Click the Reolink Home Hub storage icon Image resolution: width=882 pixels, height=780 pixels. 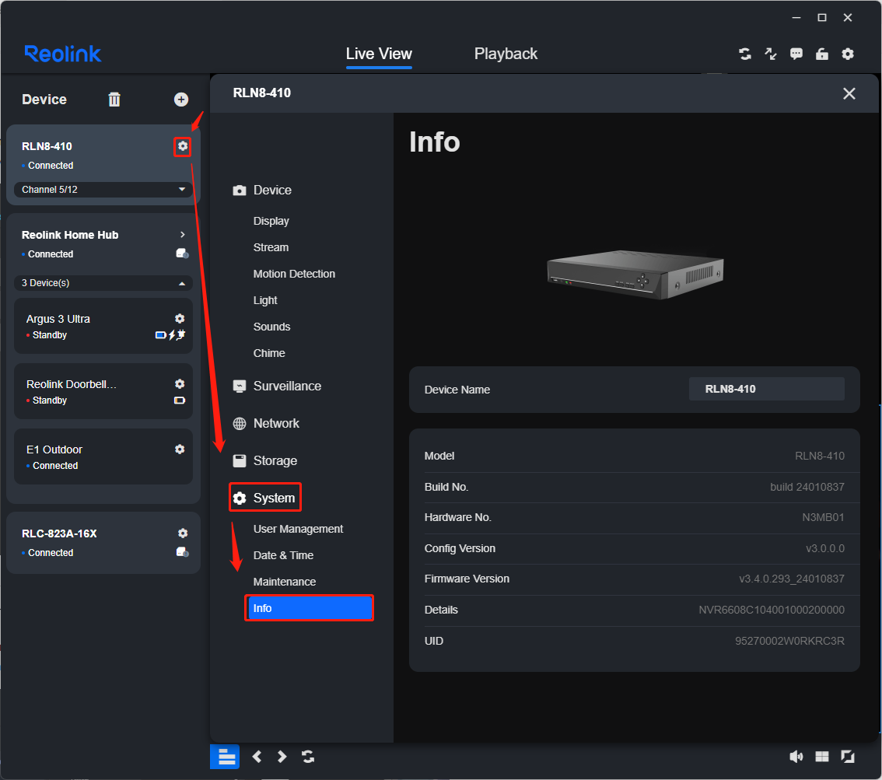click(x=182, y=254)
